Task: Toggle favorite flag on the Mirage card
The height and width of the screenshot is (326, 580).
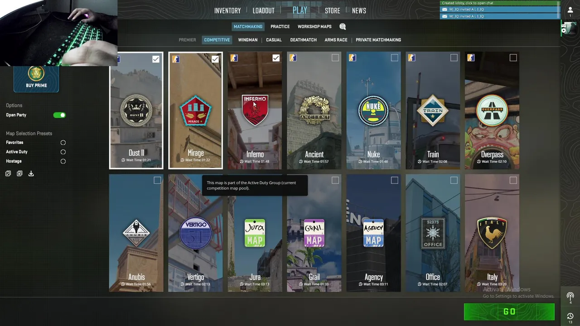Action: coord(175,59)
